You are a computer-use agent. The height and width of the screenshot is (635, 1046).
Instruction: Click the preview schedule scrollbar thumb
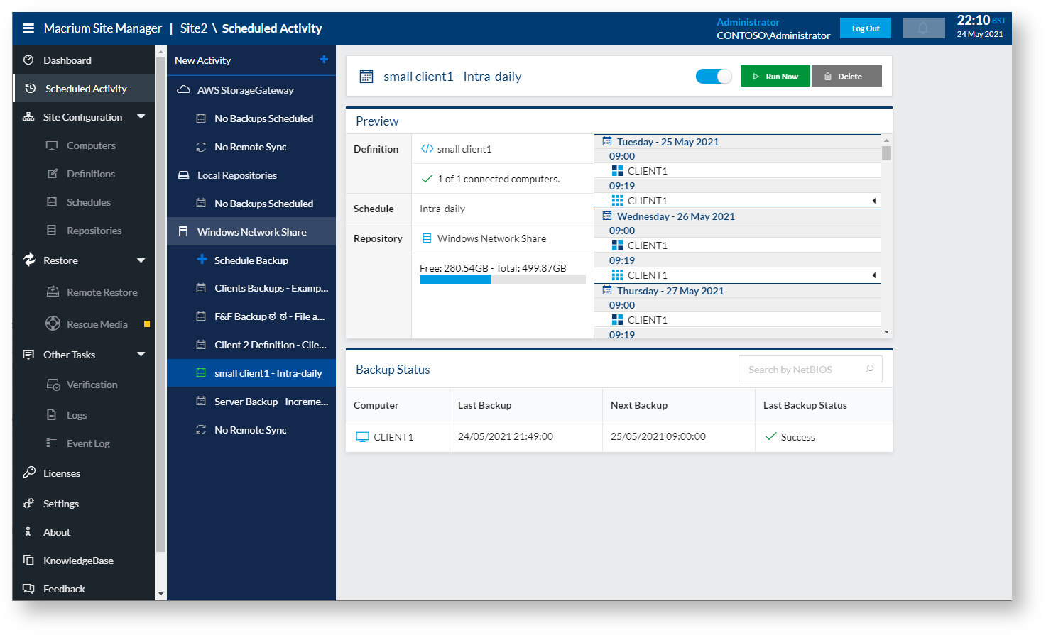(886, 153)
